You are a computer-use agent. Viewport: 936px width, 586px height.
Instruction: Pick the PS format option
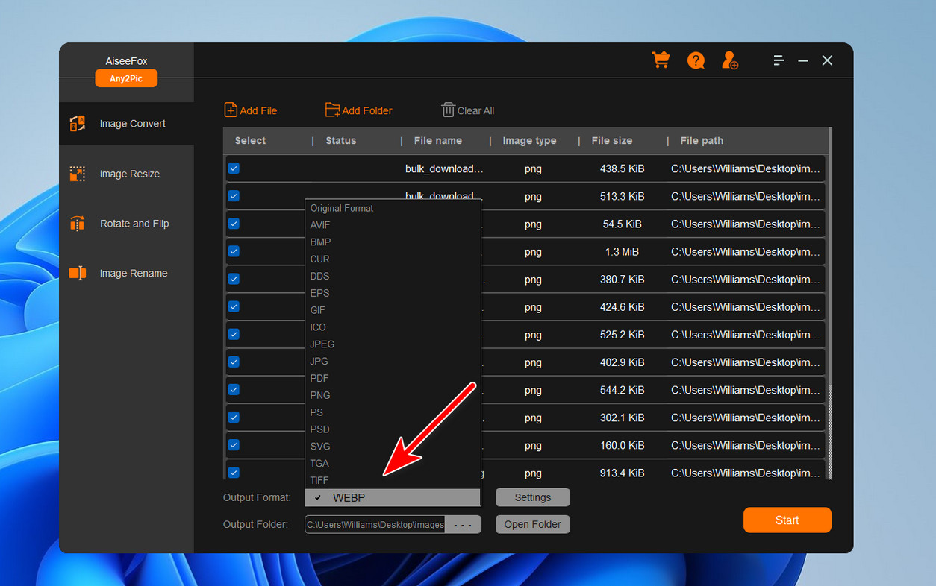point(393,412)
